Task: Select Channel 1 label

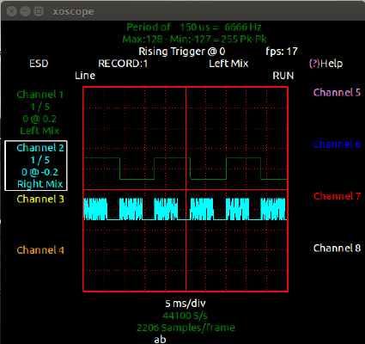Action: click(40, 95)
